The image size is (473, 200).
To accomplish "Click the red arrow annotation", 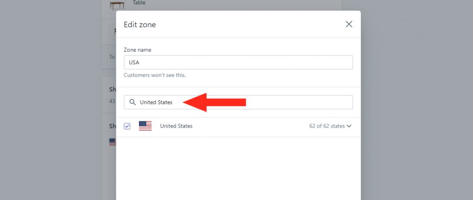I will coord(214,102).
